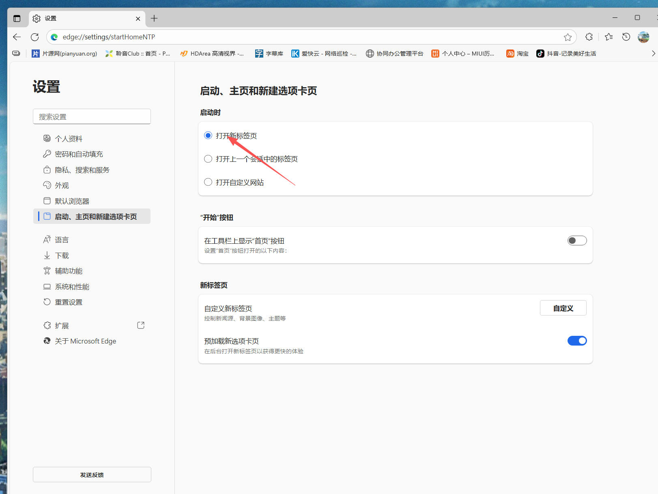Click the Edge logo in address bar
This screenshot has width=658, height=494.
point(54,37)
